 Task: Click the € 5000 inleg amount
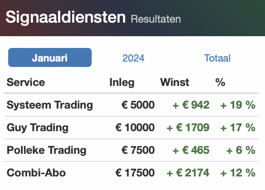click(x=138, y=105)
